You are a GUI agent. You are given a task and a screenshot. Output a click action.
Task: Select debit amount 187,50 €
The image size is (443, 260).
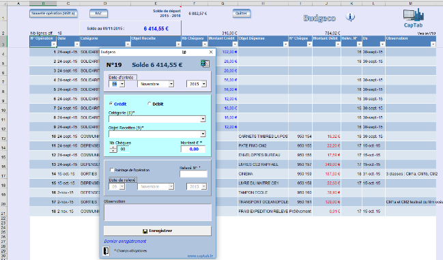(x=326, y=174)
